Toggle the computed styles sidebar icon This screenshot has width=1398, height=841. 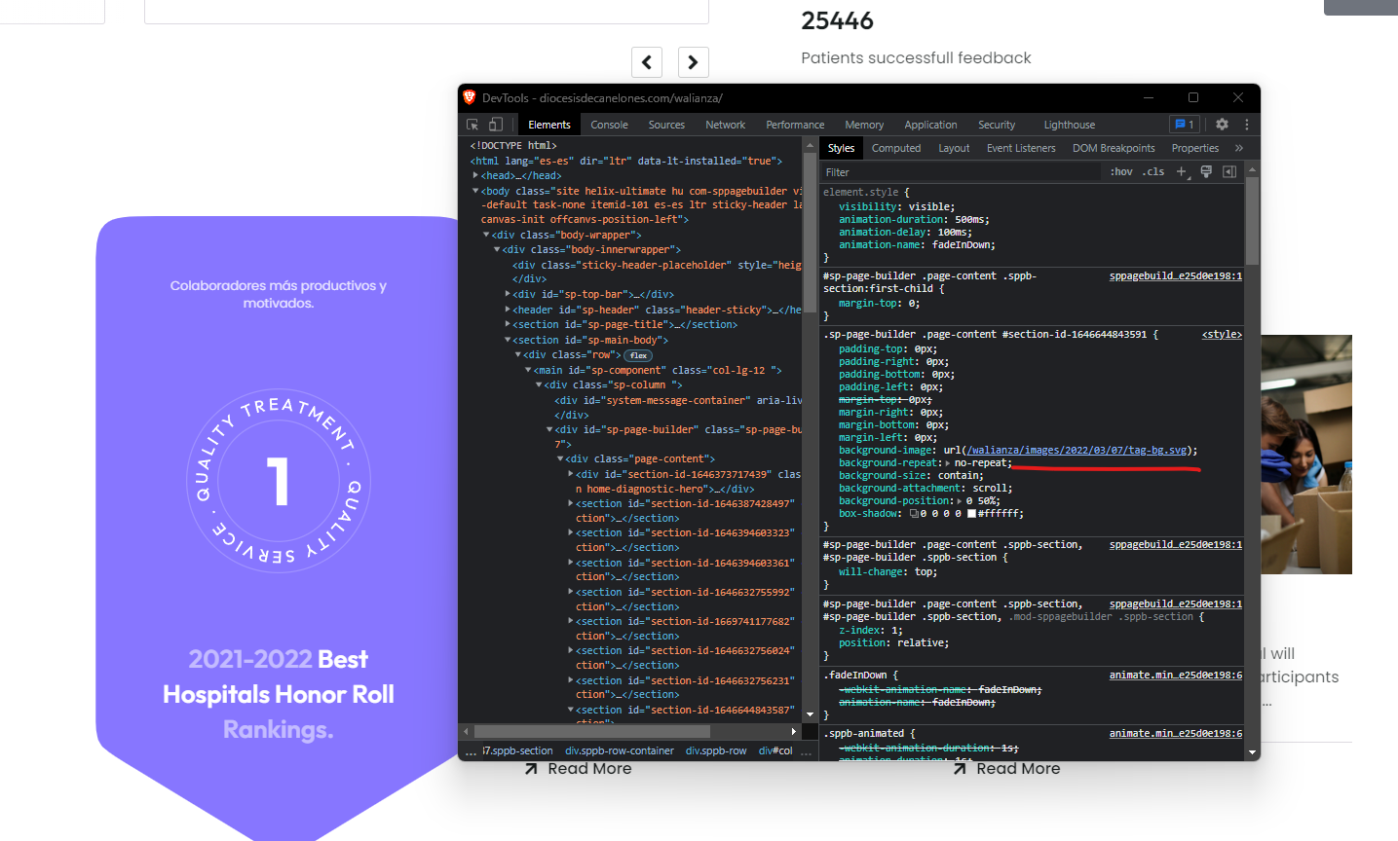[x=1229, y=171]
